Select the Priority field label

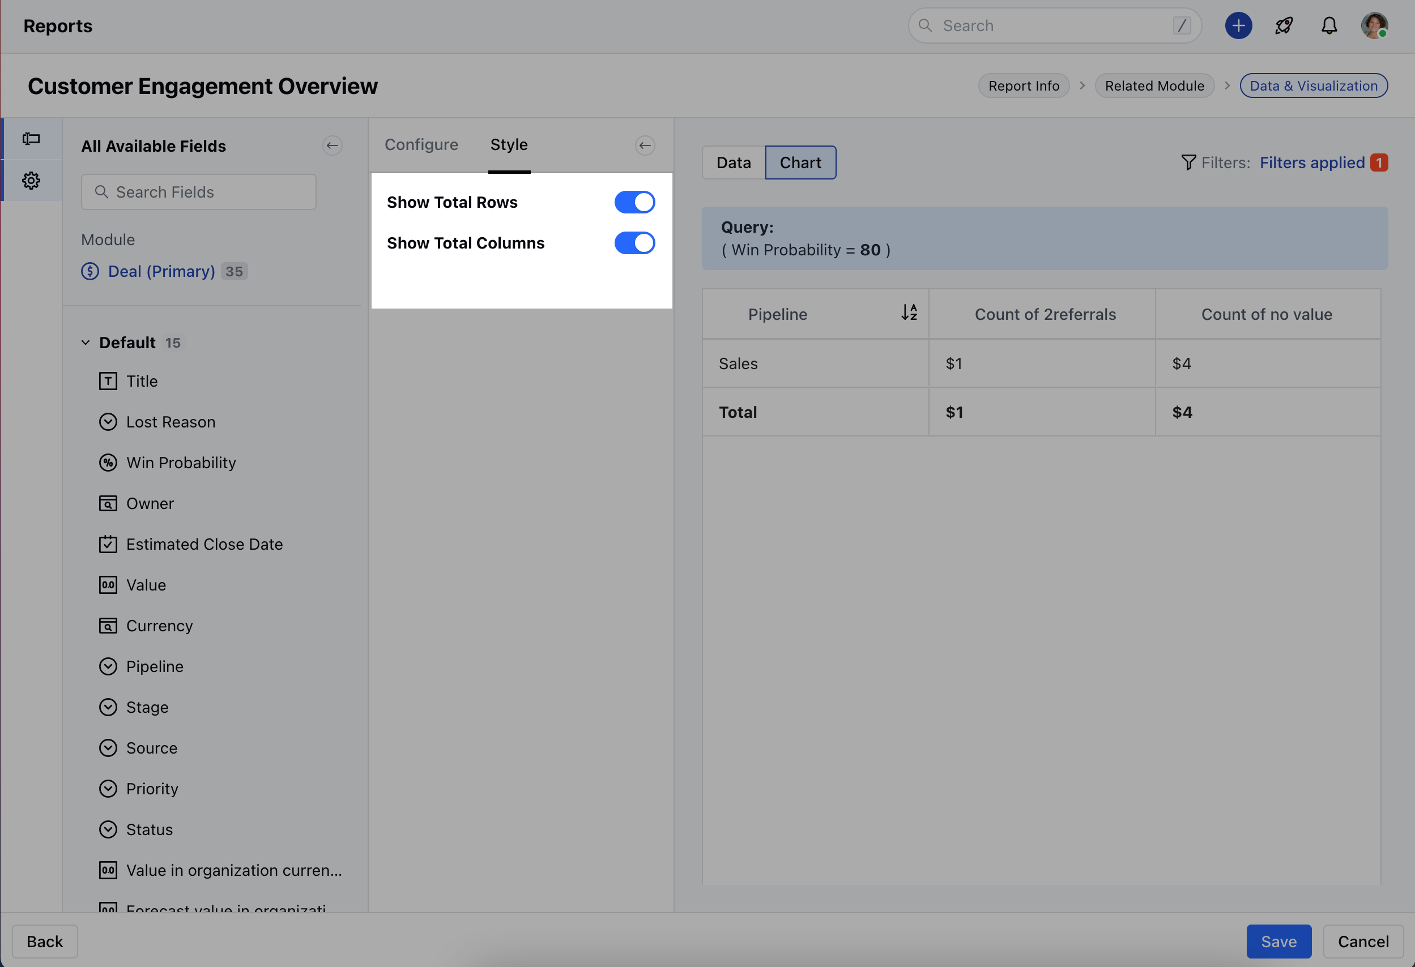pos(152,789)
